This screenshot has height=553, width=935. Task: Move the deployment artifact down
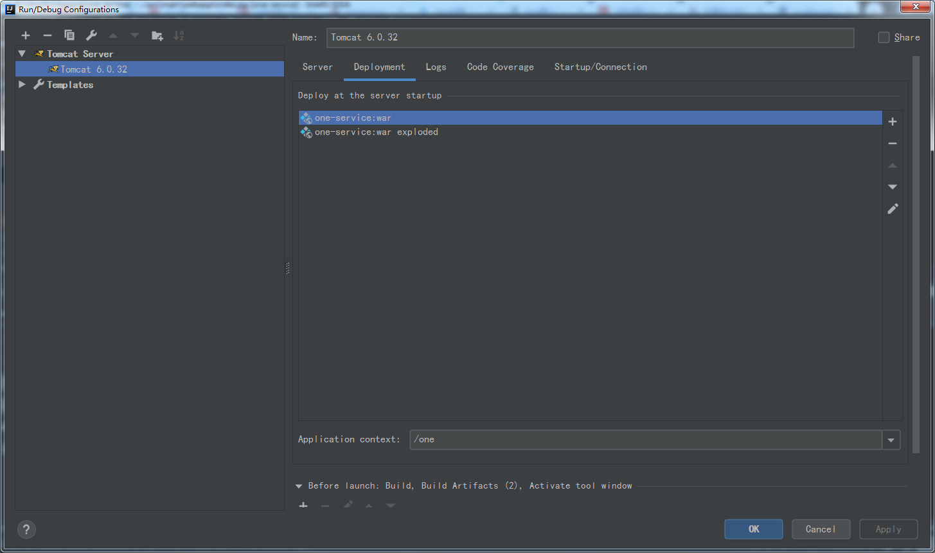tap(893, 187)
